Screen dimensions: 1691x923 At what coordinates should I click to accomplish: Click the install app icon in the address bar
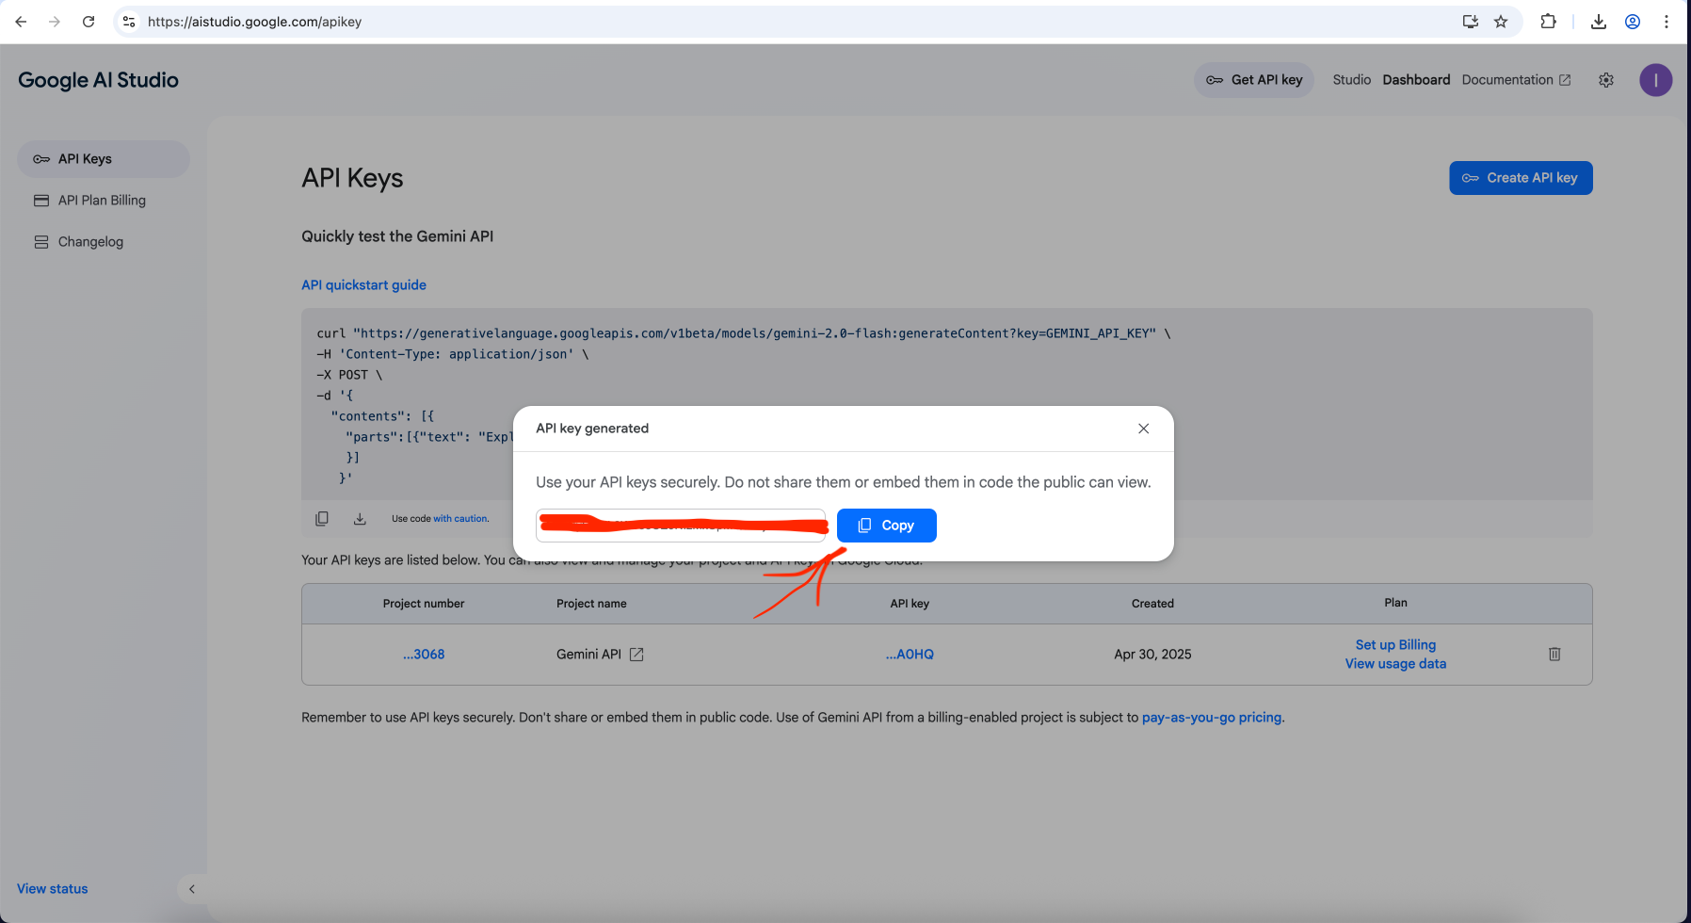(x=1470, y=22)
